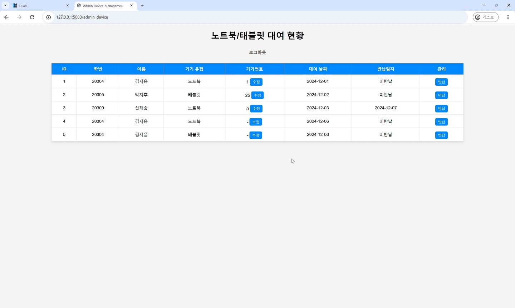
Task: Click 수정 in row ID 4
Action: [x=256, y=122]
